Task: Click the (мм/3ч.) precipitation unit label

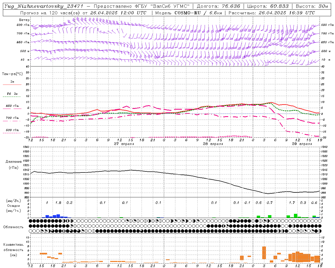Action: click(x=14, y=201)
